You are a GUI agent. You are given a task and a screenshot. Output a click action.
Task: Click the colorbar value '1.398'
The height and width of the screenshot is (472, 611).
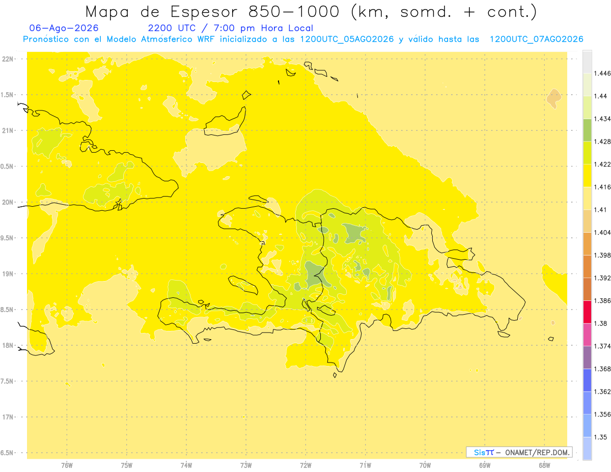click(x=602, y=255)
